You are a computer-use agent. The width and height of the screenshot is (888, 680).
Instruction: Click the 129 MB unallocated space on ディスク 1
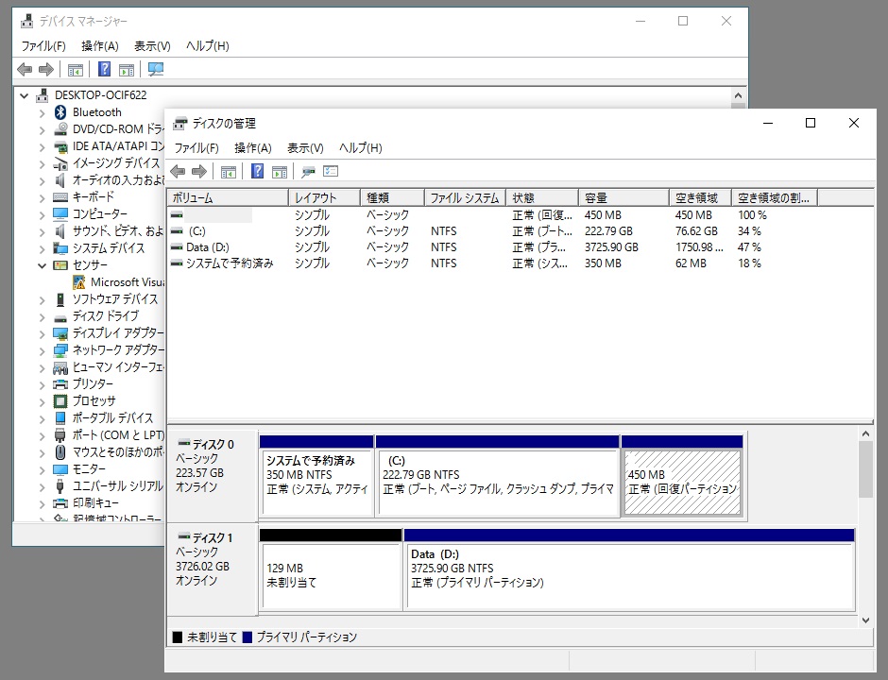(x=330, y=574)
